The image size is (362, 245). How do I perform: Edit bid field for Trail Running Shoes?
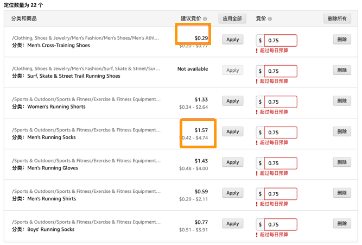[x=281, y=71]
